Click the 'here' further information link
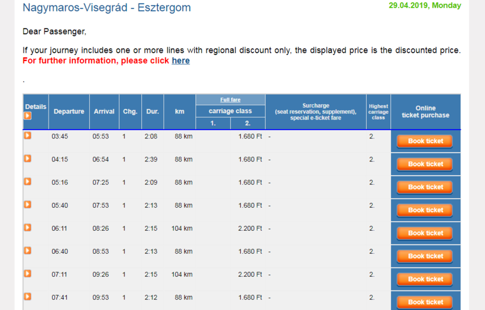 coord(180,60)
